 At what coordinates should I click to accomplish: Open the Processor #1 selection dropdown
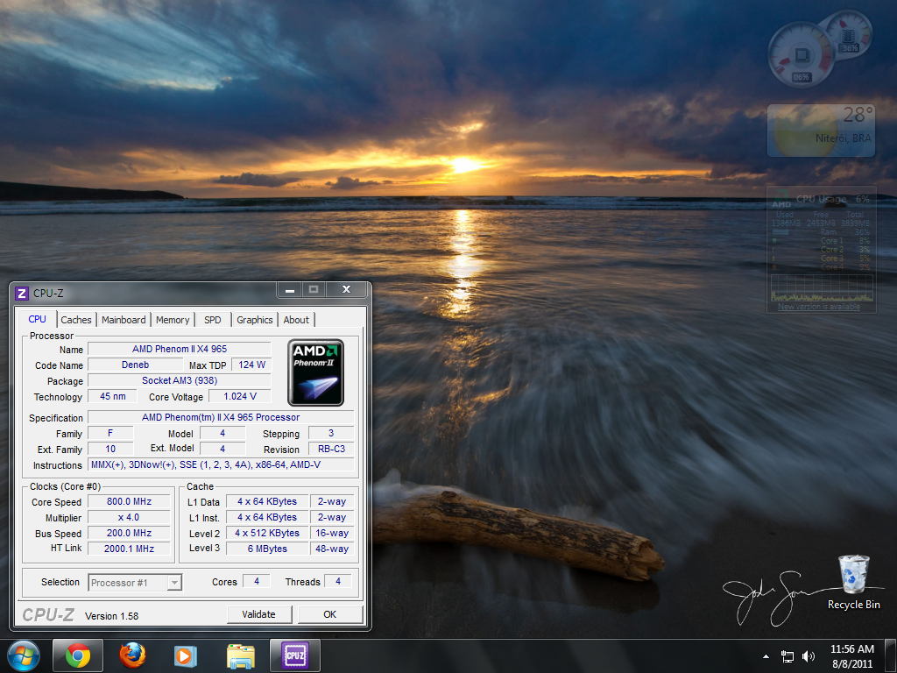point(135,583)
